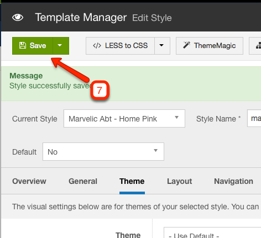The image size is (261, 238).
Task: Switch to the Overview tab
Action: 29,181
